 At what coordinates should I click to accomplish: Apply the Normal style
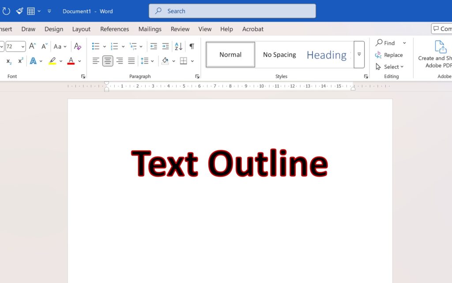click(230, 54)
